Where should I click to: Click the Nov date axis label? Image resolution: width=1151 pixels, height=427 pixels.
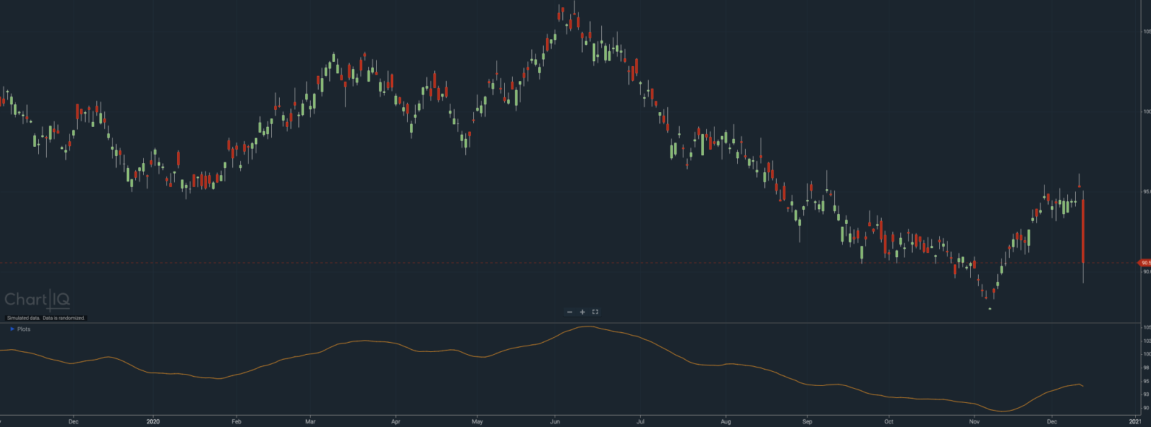click(x=974, y=421)
